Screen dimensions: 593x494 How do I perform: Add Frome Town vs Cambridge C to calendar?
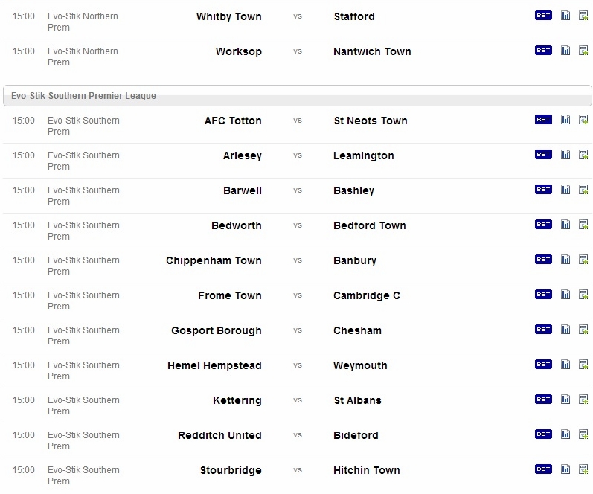(583, 295)
